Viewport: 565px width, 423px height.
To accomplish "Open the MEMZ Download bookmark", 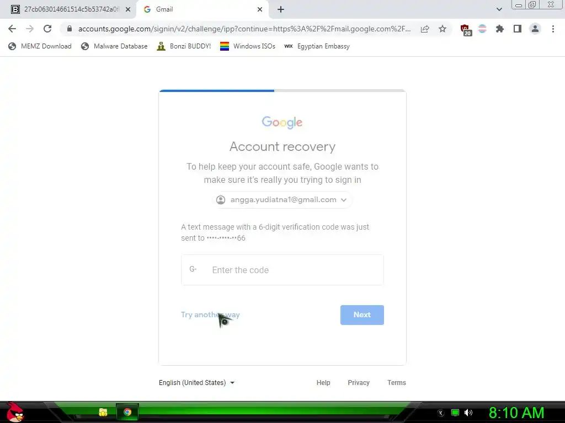I will (x=40, y=46).
